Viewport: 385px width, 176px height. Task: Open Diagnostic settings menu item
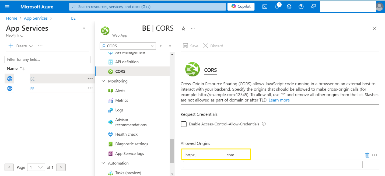[x=132, y=144]
